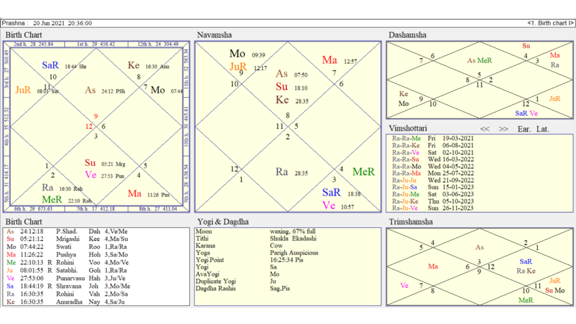Click the Vimshottari panel title
Screen dimensions: 576x324
pyautogui.click(x=408, y=128)
